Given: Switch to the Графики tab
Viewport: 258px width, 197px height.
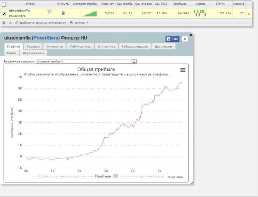Looking at the screenshot, I should pyautogui.click(x=14, y=47).
